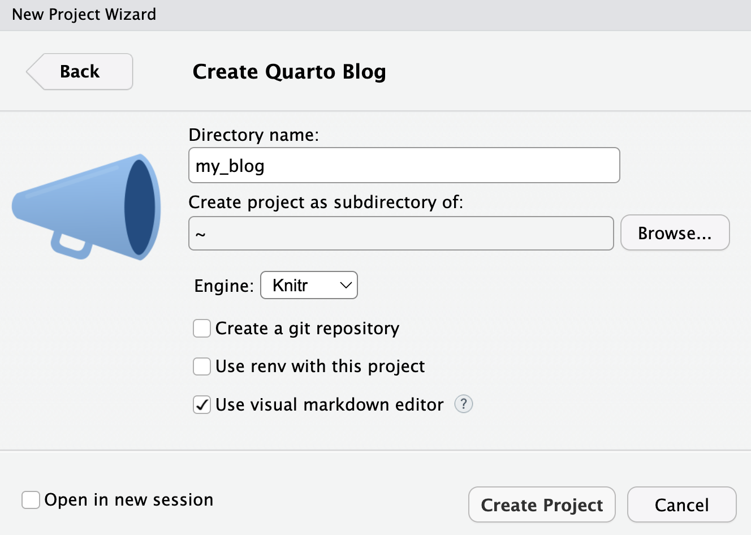This screenshot has width=751, height=535.
Task: Cancel the New Project Wizard
Action: pyautogui.click(x=681, y=504)
